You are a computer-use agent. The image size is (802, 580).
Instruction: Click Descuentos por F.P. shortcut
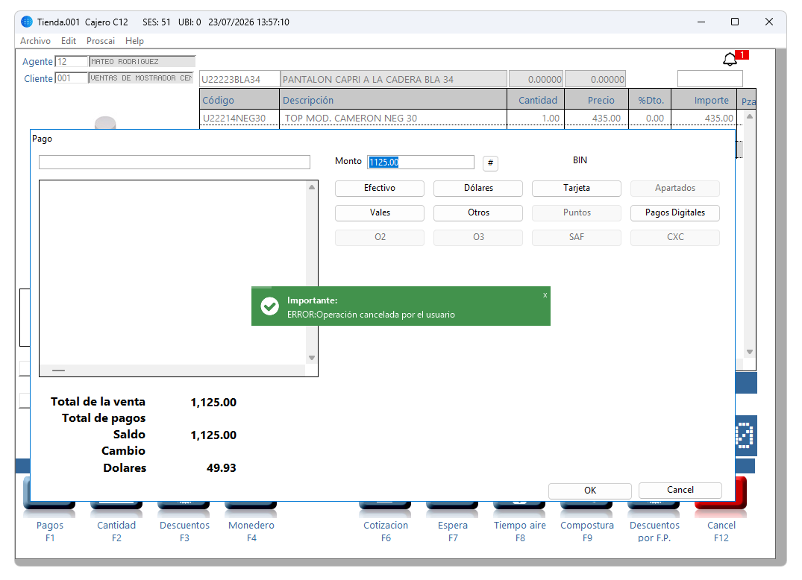coord(654,532)
